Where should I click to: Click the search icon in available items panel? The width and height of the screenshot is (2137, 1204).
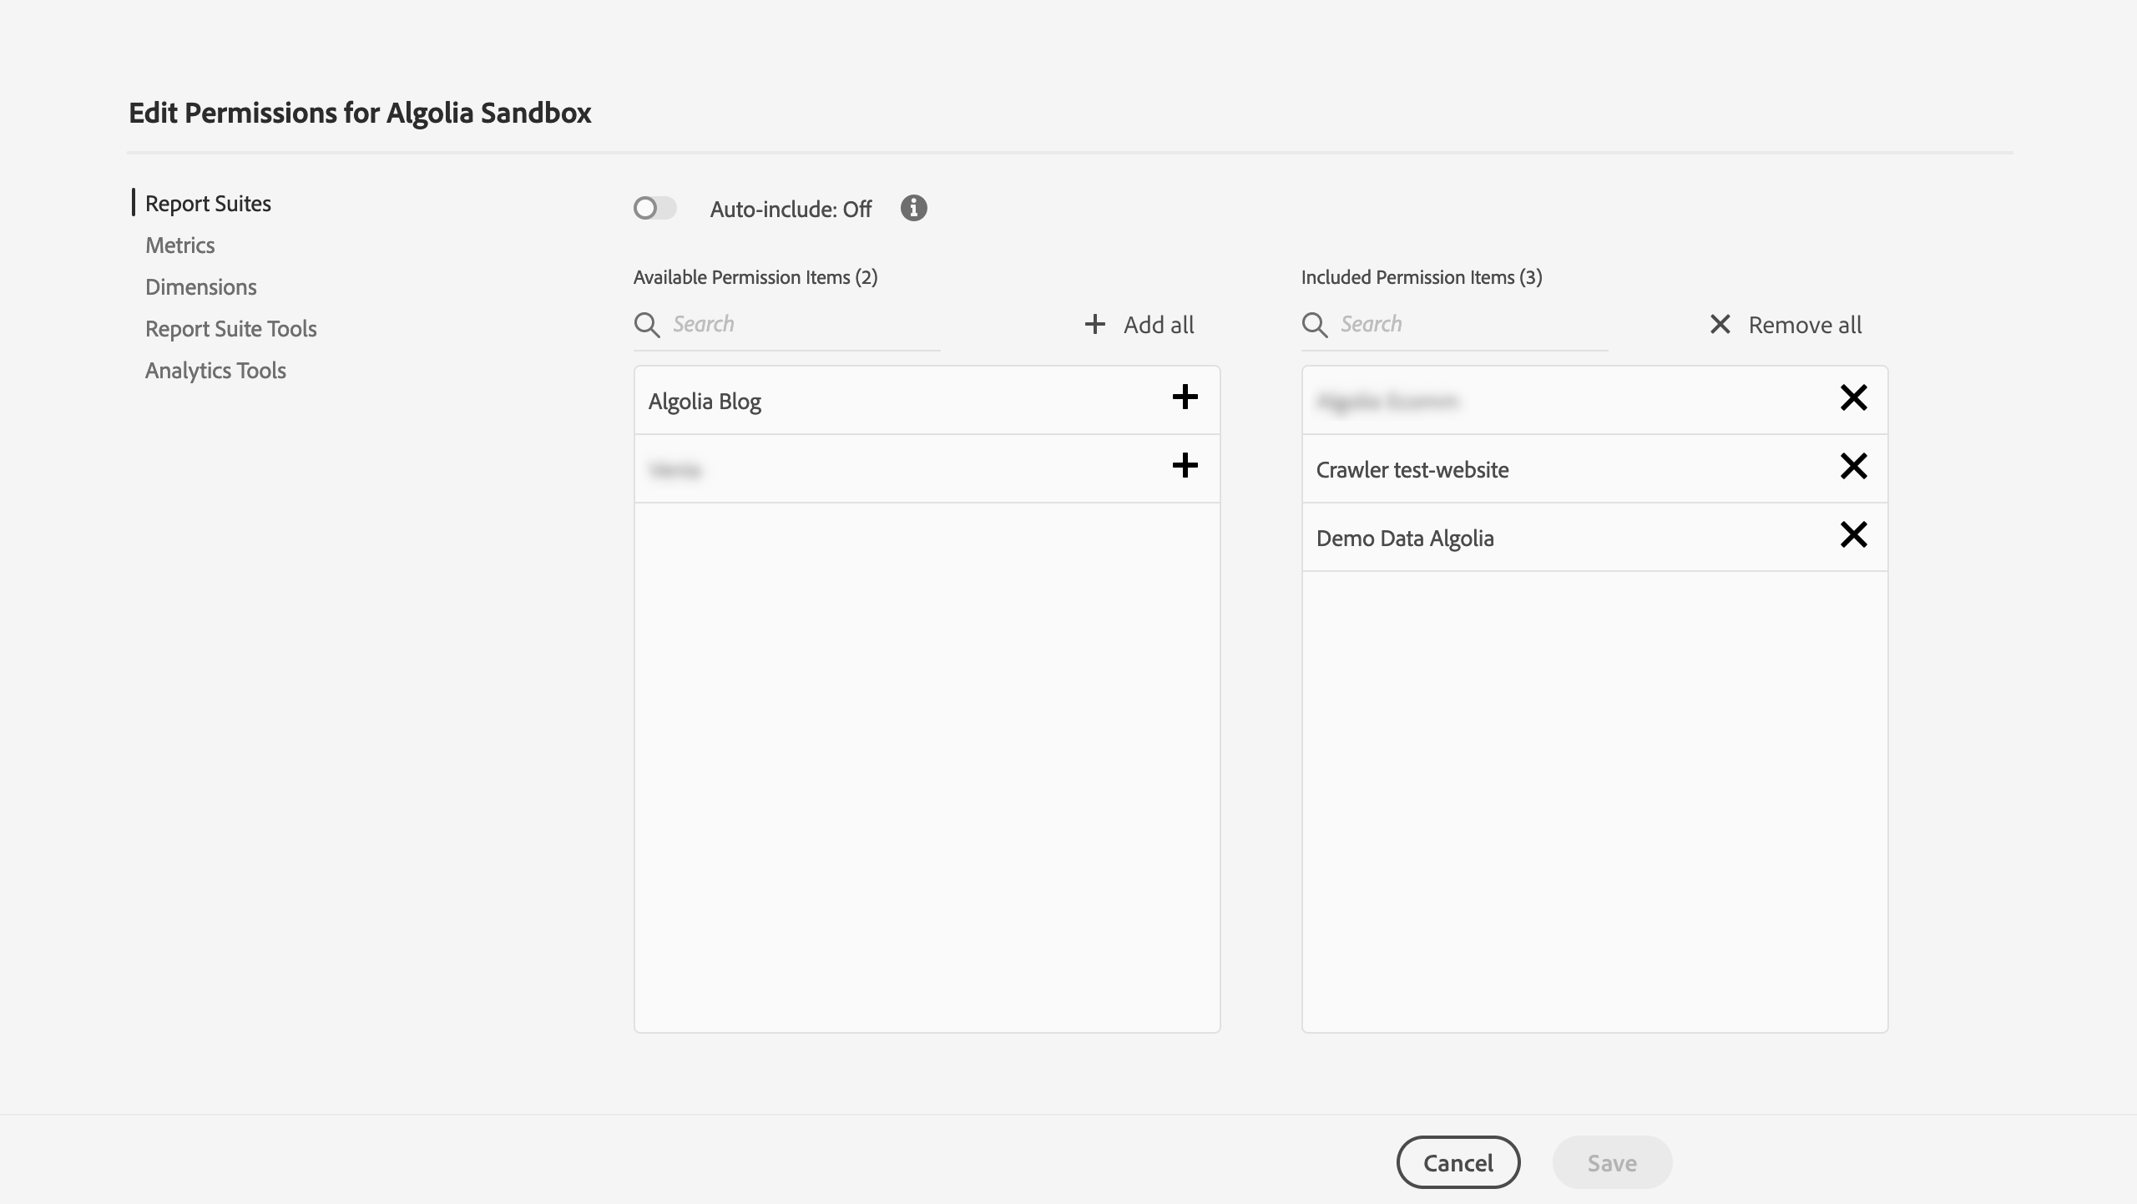point(646,323)
